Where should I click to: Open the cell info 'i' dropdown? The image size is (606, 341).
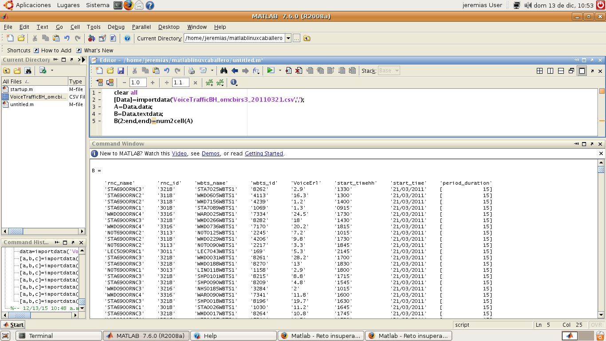(x=234, y=83)
